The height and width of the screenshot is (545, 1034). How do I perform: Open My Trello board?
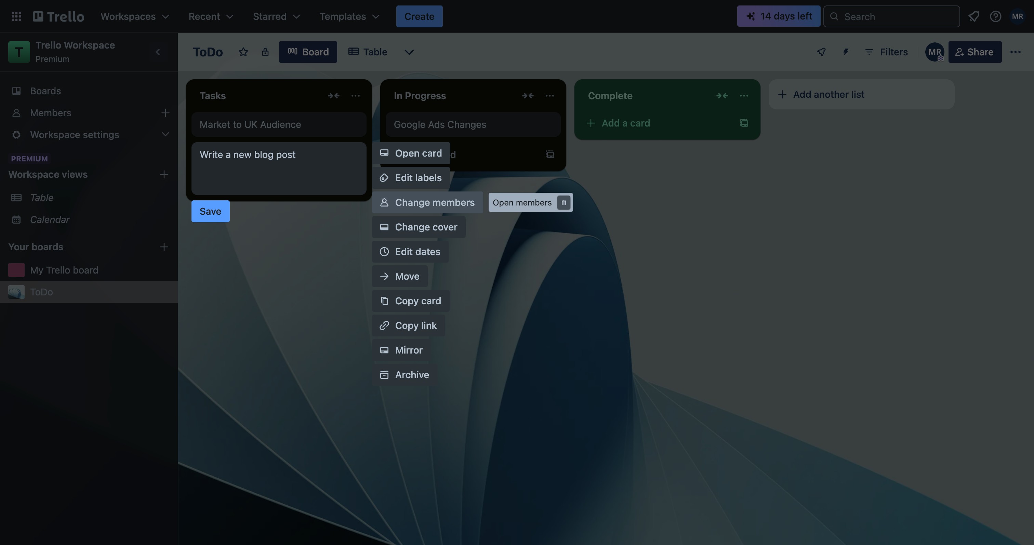[x=89, y=270]
